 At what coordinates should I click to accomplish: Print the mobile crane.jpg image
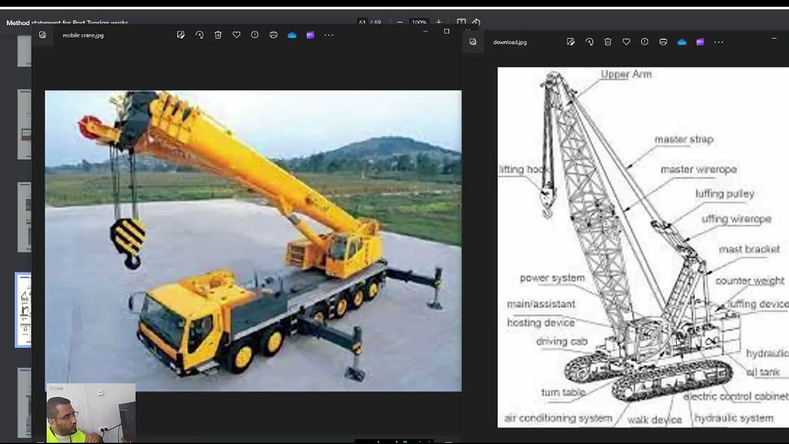pyautogui.click(x=274, y=35)
